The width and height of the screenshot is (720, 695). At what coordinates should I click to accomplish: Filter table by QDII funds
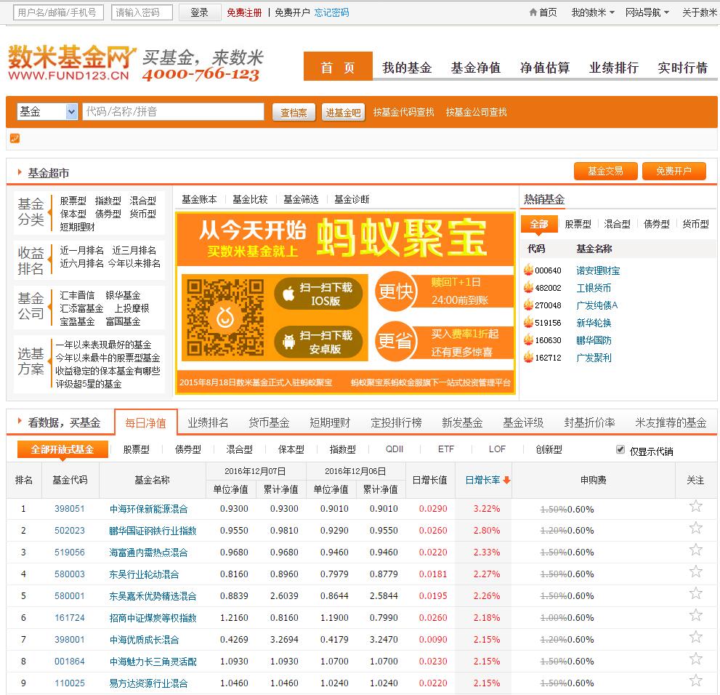point(395,449)
